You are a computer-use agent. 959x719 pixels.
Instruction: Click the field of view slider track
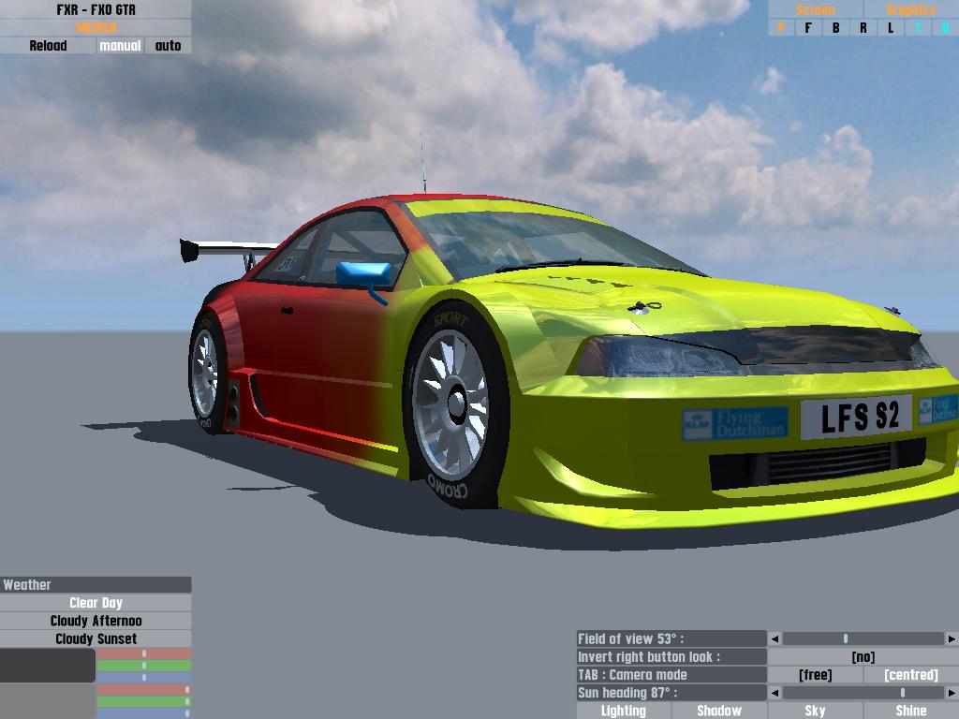click(x=863, y=638)
